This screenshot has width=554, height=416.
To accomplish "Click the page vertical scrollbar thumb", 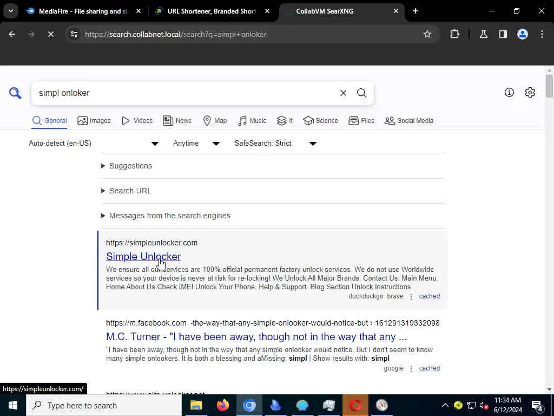I will (549, 86).
